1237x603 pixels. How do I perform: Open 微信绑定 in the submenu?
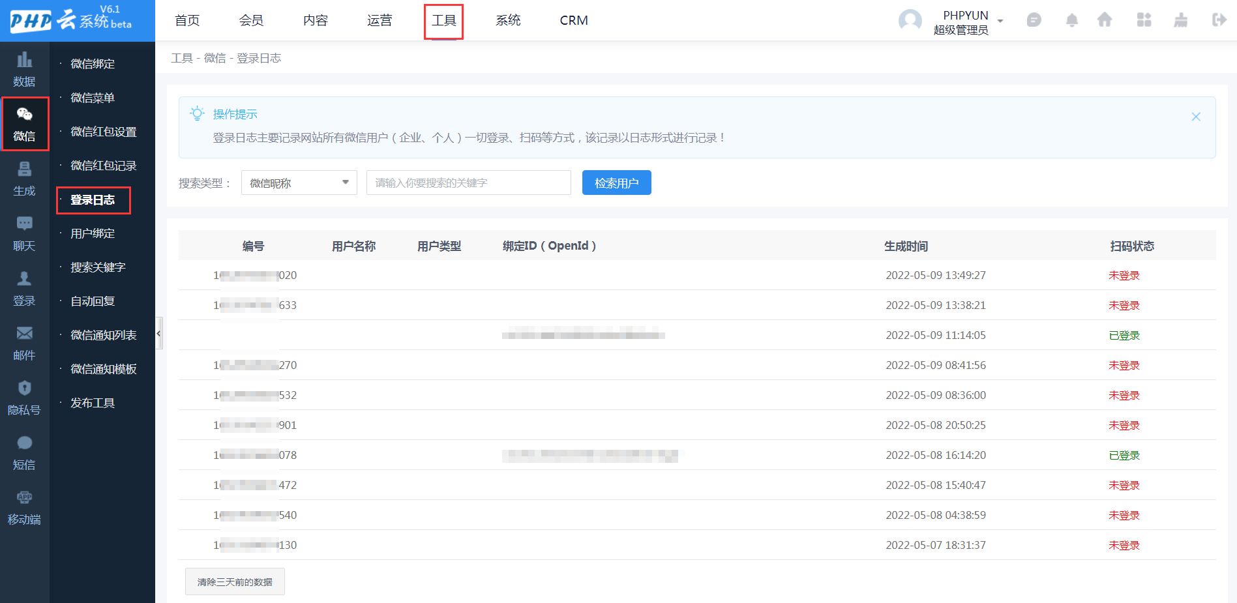pyautogui.click(x=93, y=64)
